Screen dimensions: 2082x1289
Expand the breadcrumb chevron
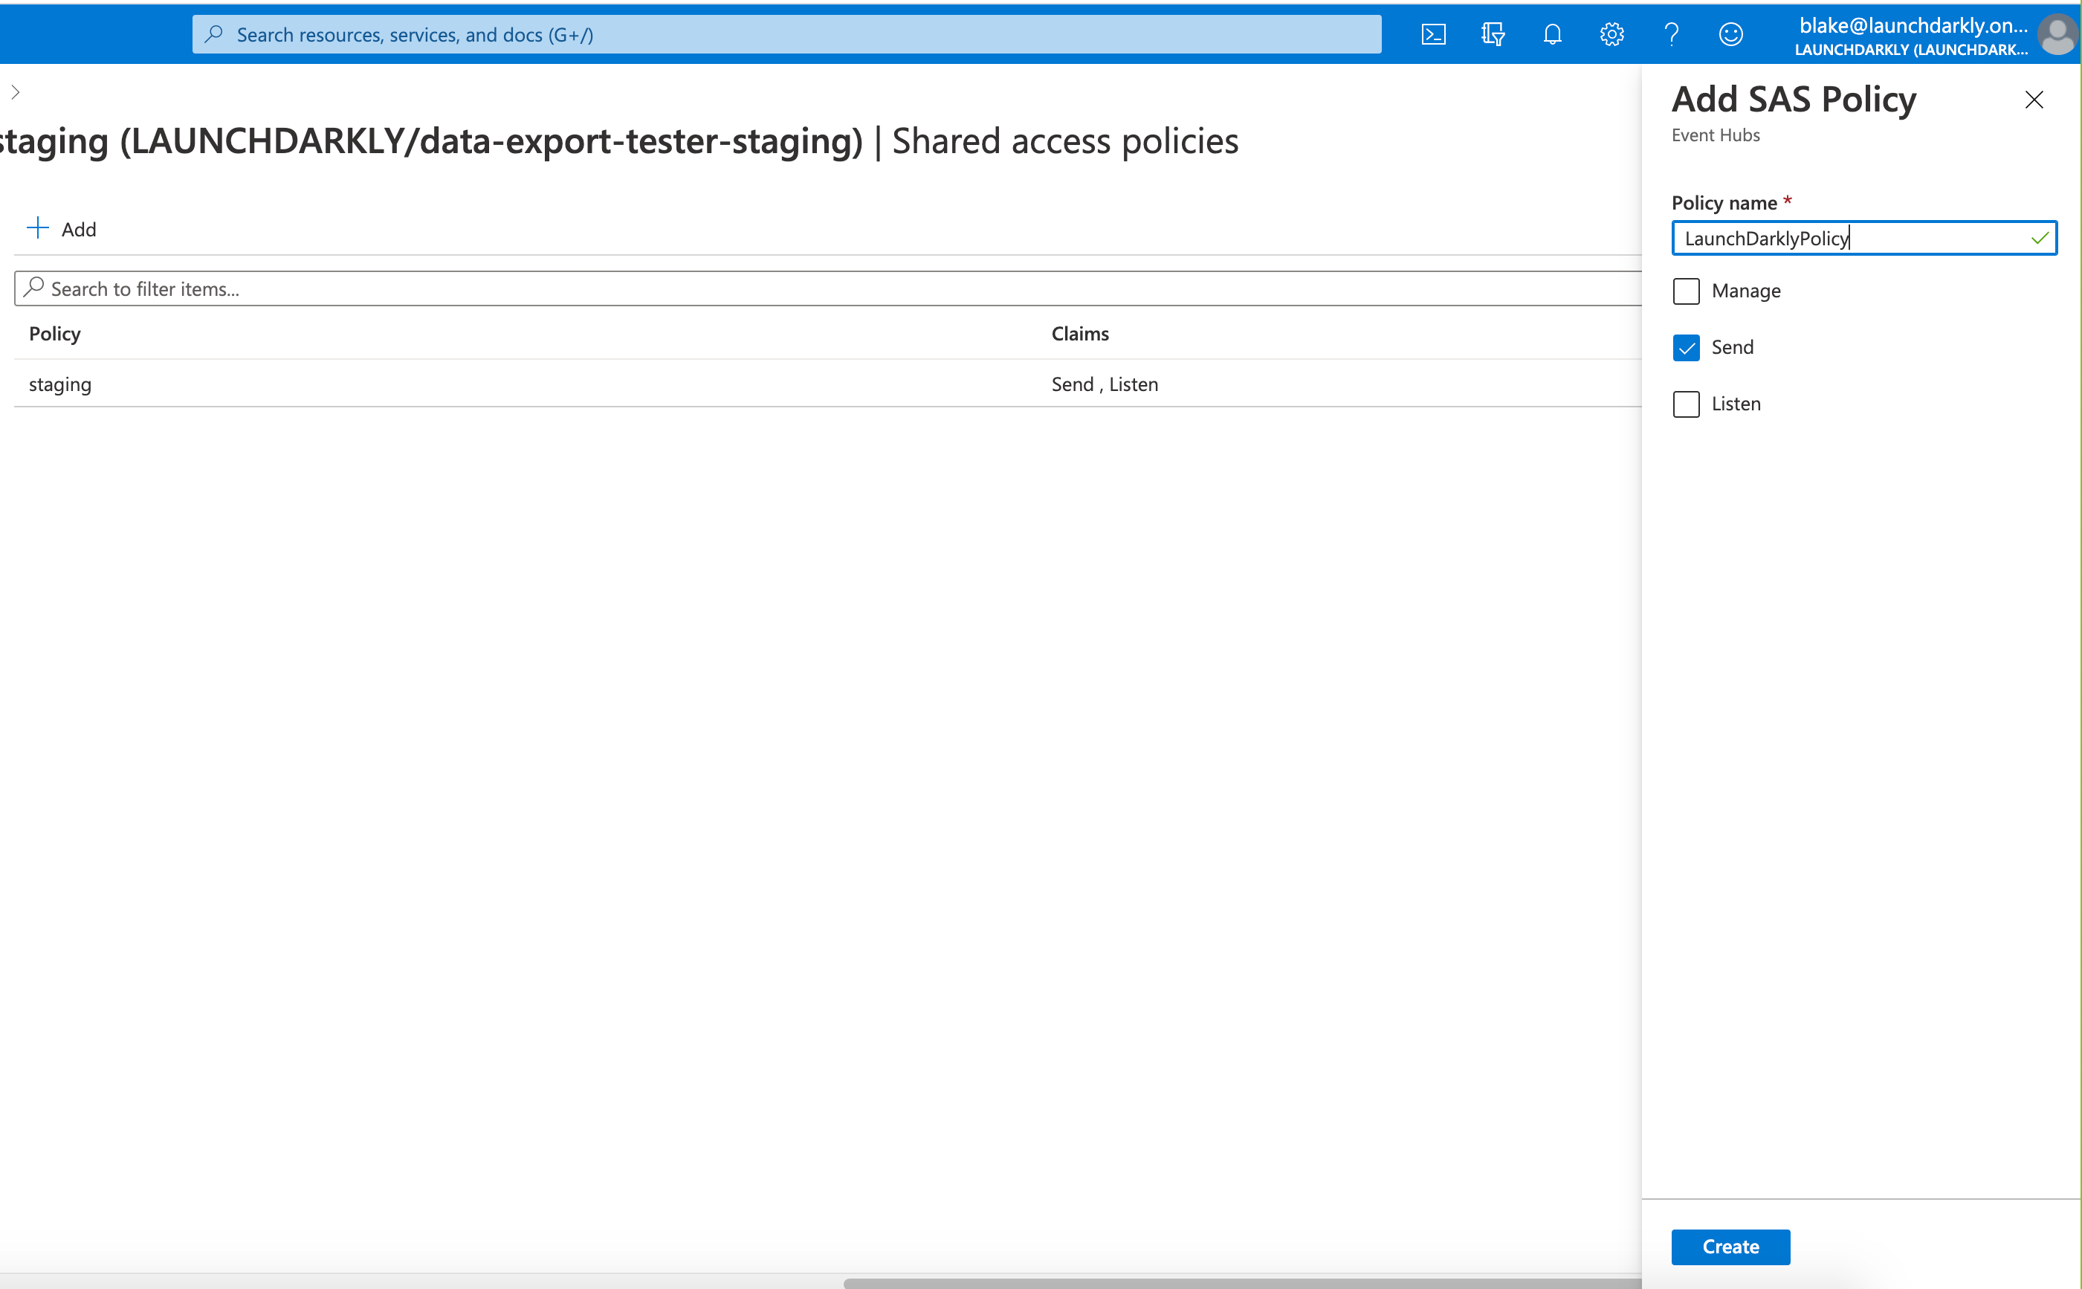click(x=14, y=91)
